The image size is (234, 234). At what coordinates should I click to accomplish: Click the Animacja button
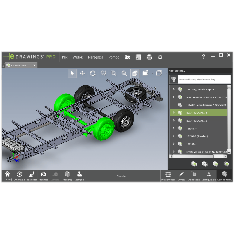point(19,176)
